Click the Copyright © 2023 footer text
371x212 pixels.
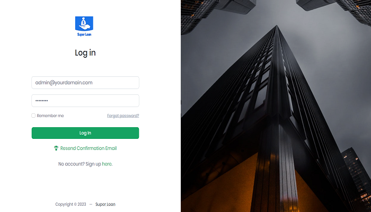pyautogui.click(x=70, y=204)
